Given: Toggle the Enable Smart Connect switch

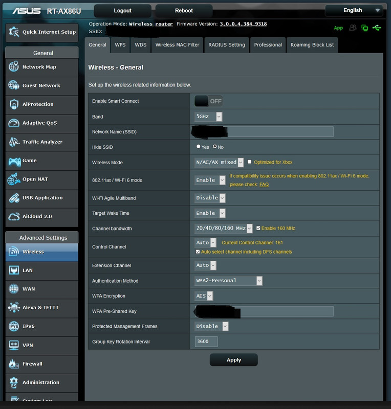Looking at the screenshot, I should (208, 101).
